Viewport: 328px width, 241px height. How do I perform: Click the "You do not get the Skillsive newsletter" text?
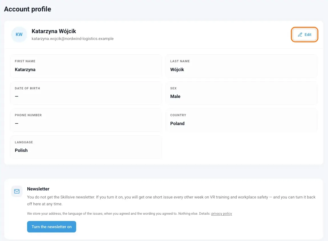tap(171, 200)
